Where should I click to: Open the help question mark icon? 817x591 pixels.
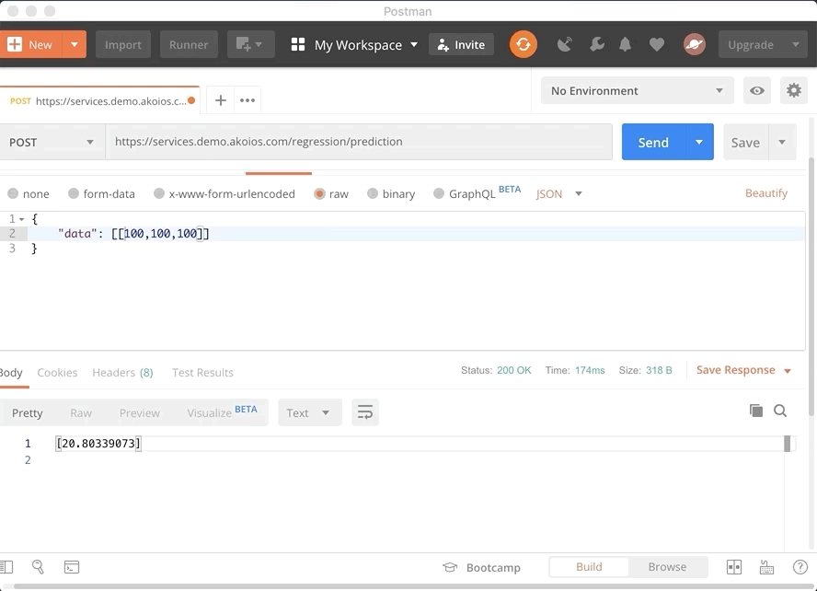tap(800, 567)
